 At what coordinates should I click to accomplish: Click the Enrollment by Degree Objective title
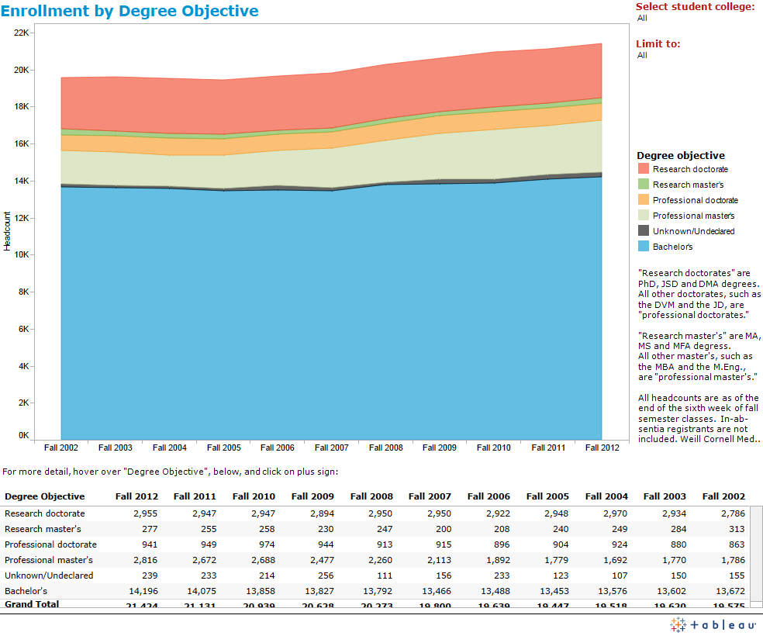coord(129,11)
